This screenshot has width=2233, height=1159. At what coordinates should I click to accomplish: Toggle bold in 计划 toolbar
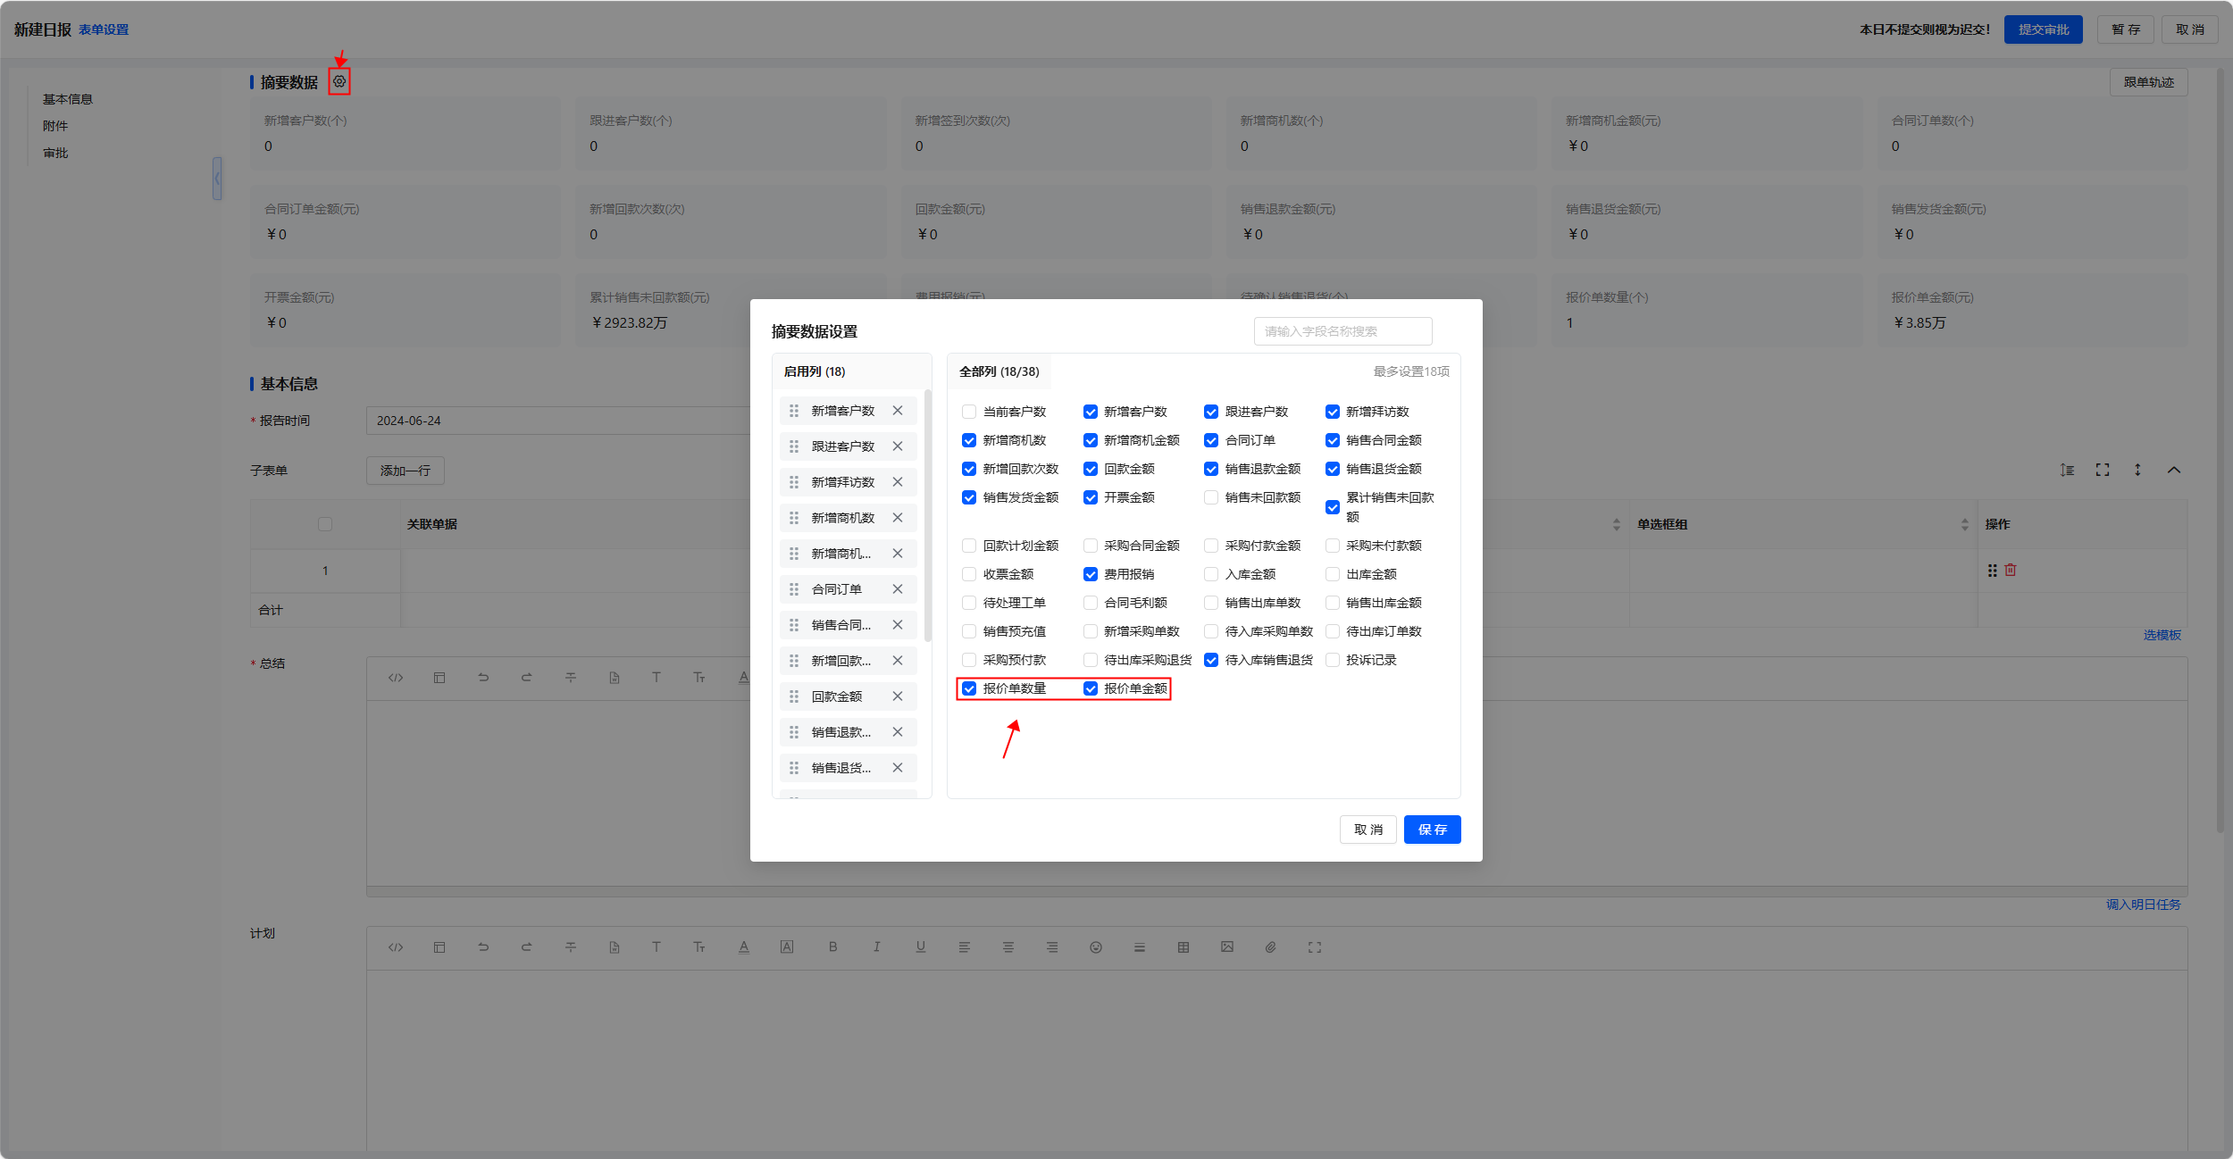(x=832, y=947)
